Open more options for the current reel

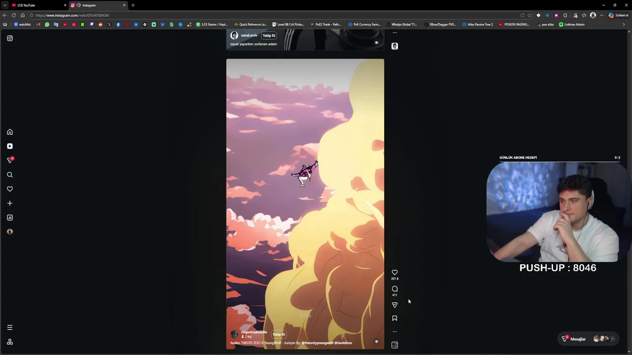395,331
